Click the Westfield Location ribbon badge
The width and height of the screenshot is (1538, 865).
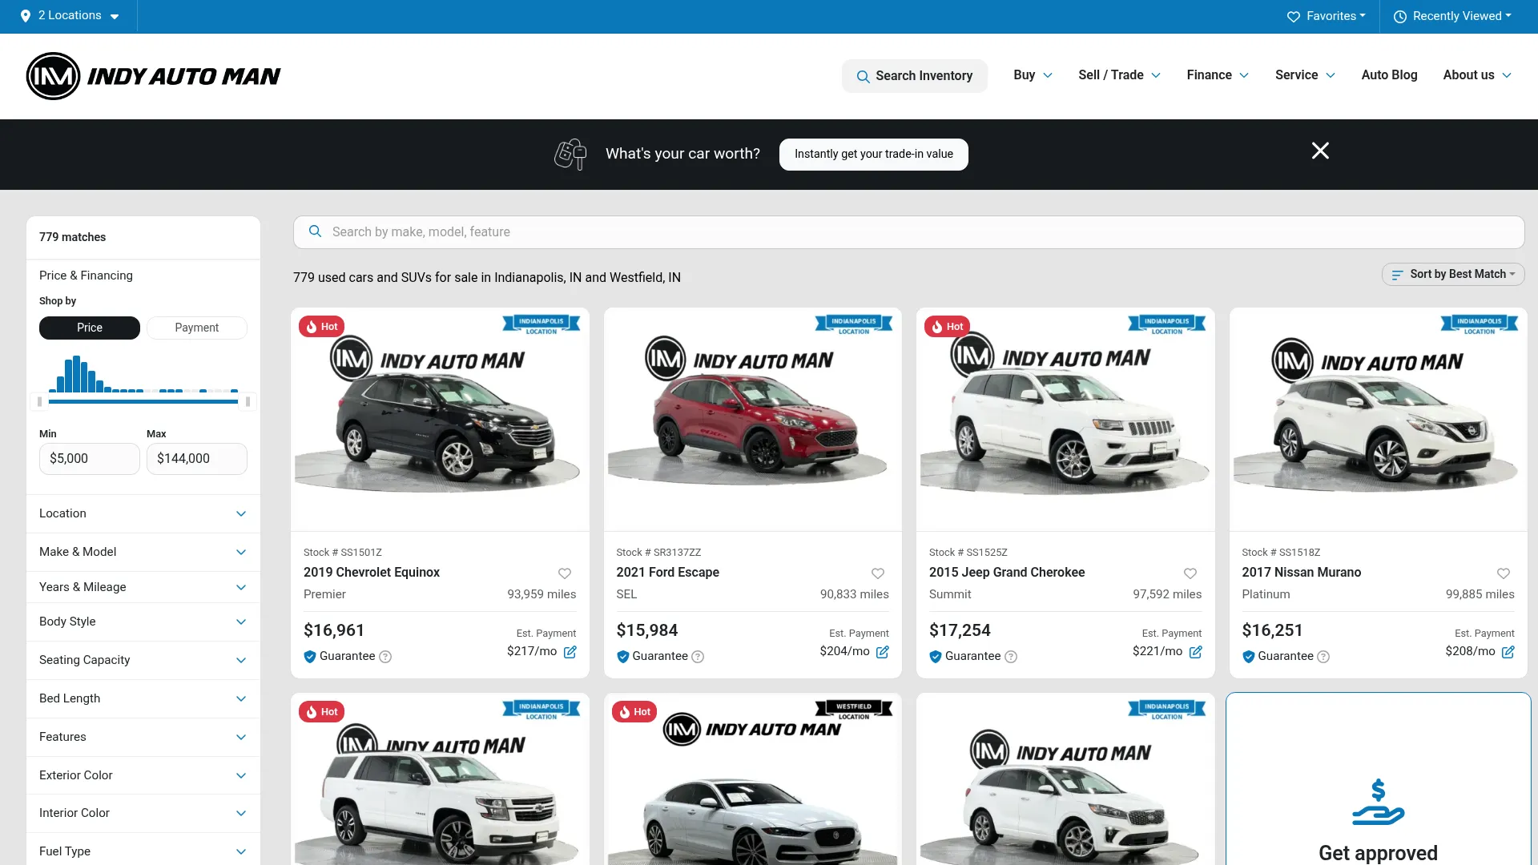[854, 710]
